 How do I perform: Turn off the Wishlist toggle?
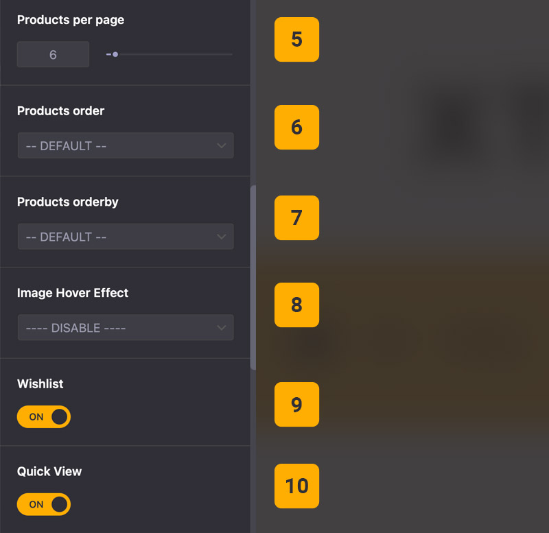click(44, 416)
